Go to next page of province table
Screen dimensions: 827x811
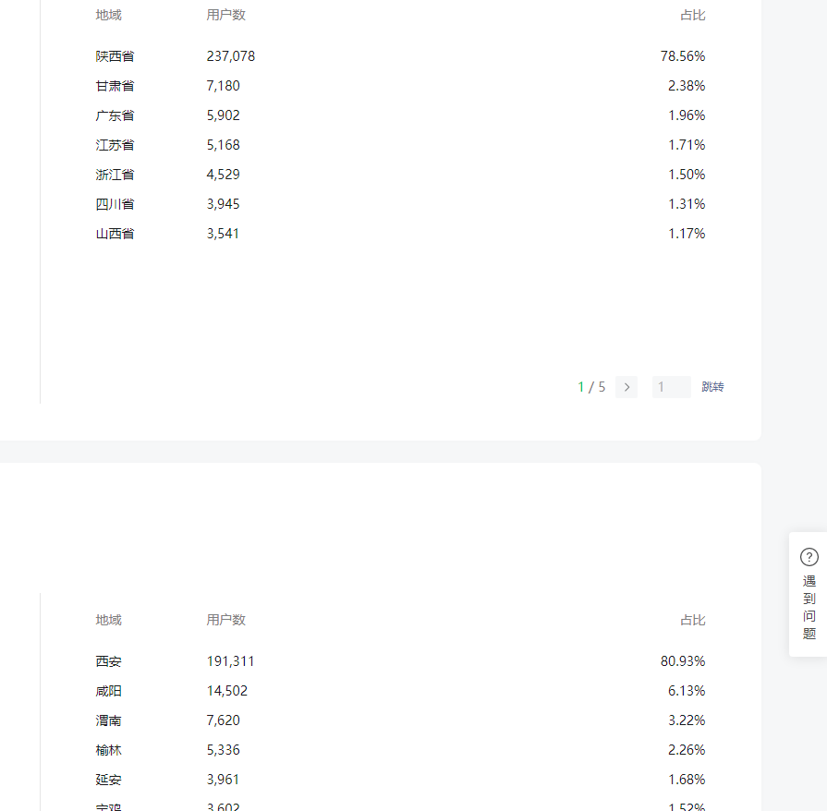tap(626, 387)
